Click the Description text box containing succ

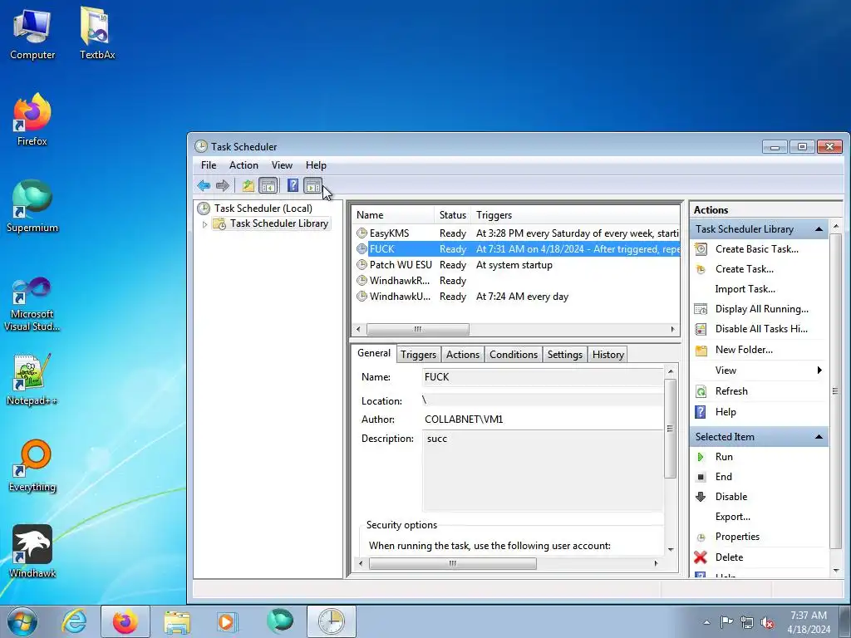pos(542,470)
